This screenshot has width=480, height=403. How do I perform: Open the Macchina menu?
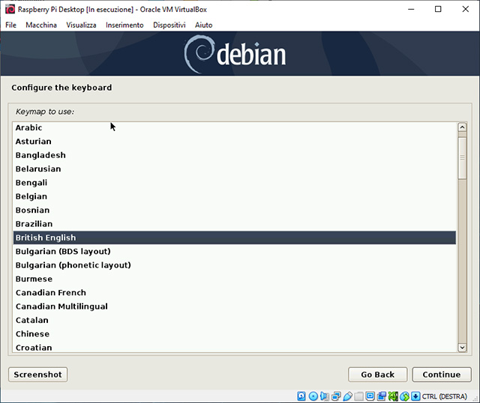click(40, 25)
